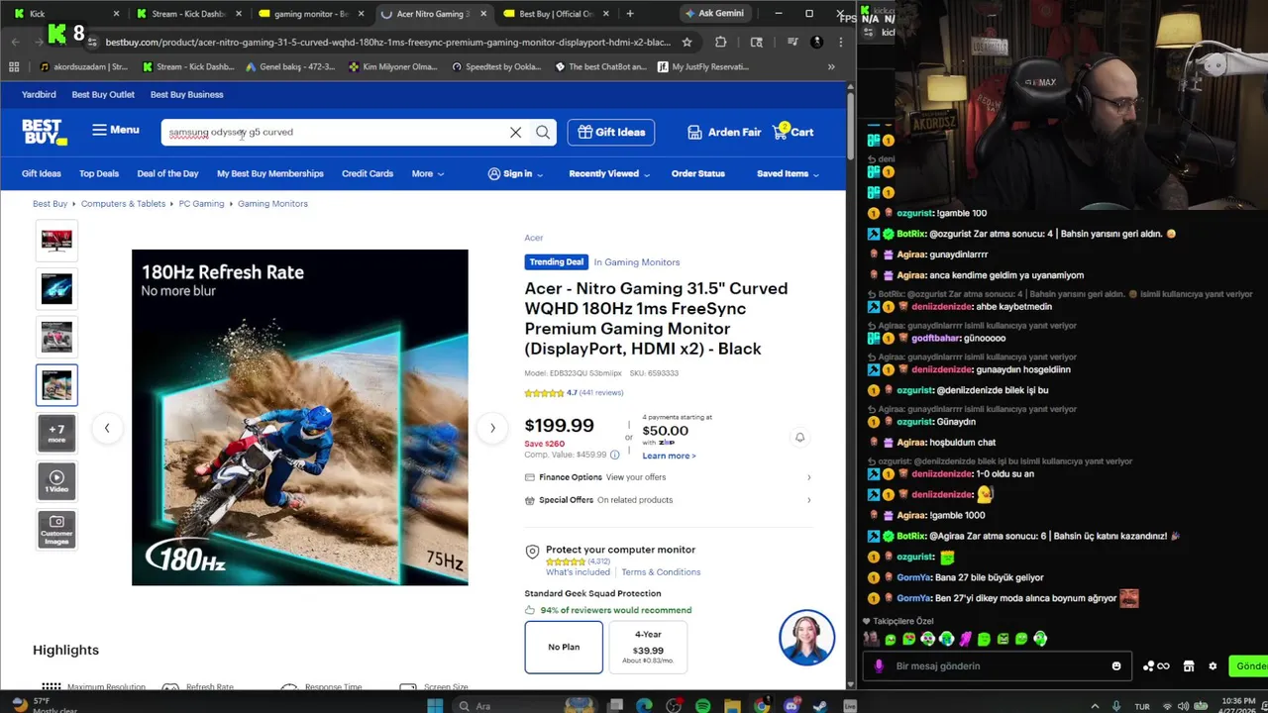Click the Trending Deal badge

pos(557,262)
